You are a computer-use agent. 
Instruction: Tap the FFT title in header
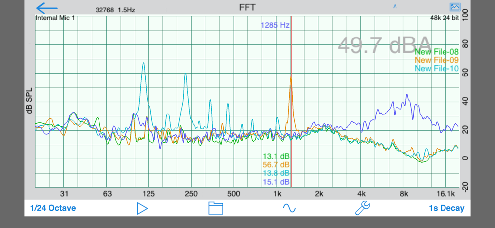coord(247,7)
